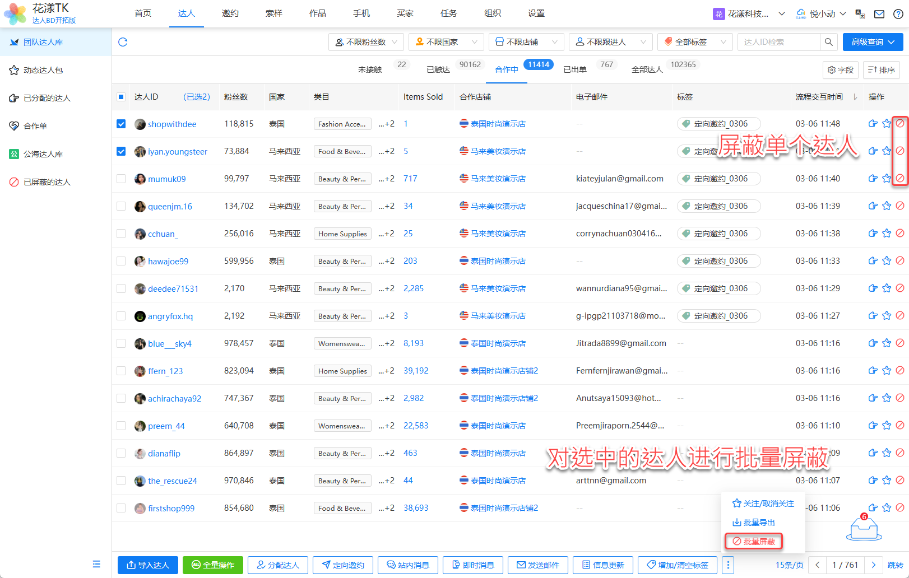Check the mumuk09 row checkbox
Screen dimensions: 909x578
pyautogui.click(x=121, y=179)
